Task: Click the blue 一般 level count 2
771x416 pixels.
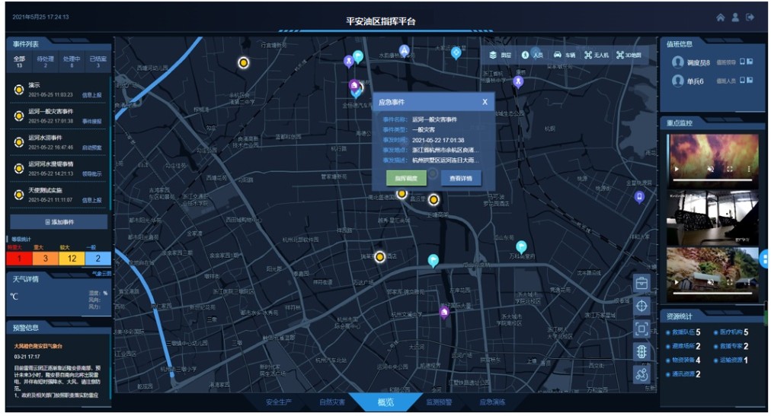Action: [98, 258]
